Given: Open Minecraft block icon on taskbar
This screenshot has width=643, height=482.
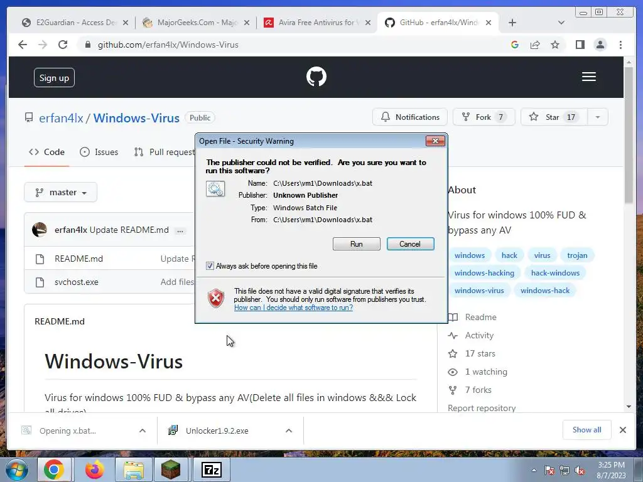Looking at the screenshot, I should [171, 469].
